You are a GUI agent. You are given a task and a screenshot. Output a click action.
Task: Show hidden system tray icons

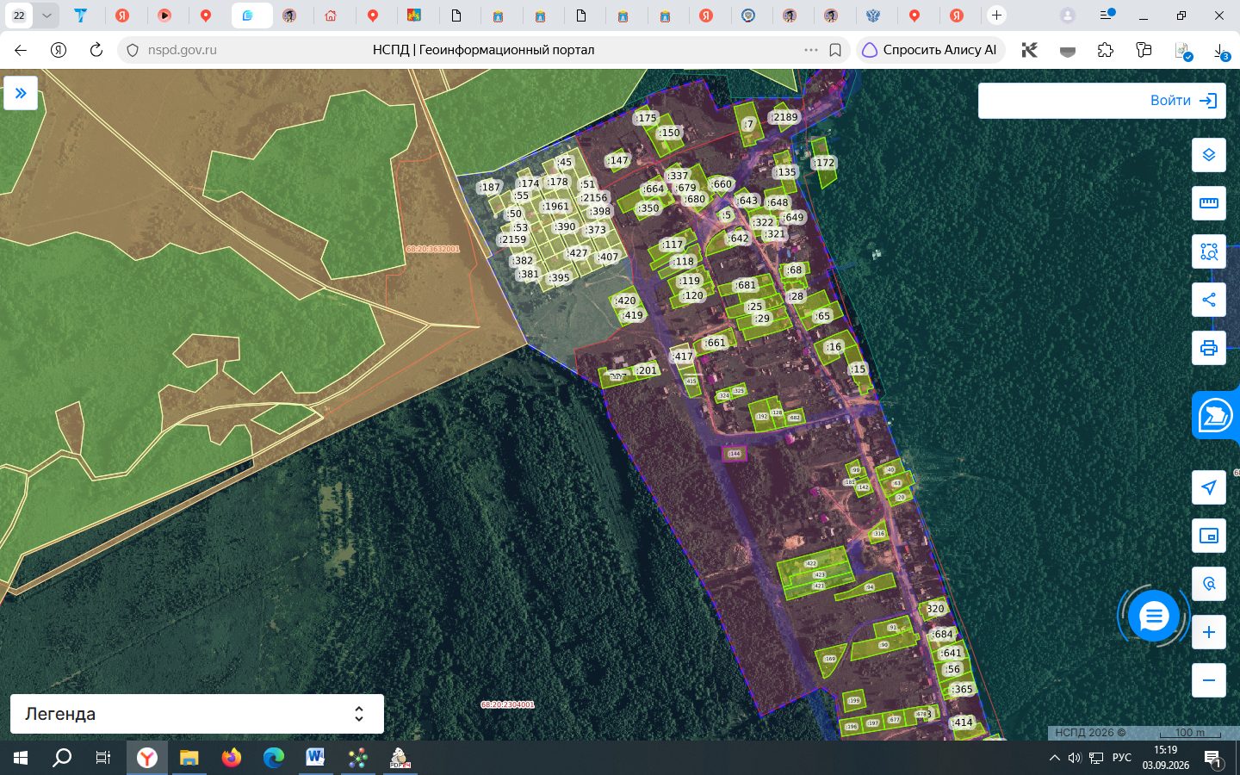1055,758
